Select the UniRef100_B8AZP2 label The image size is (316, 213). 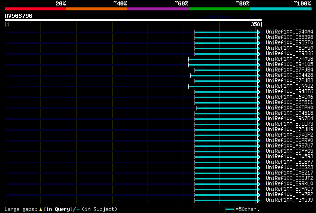pyautogui.click(x=289, y=195)
